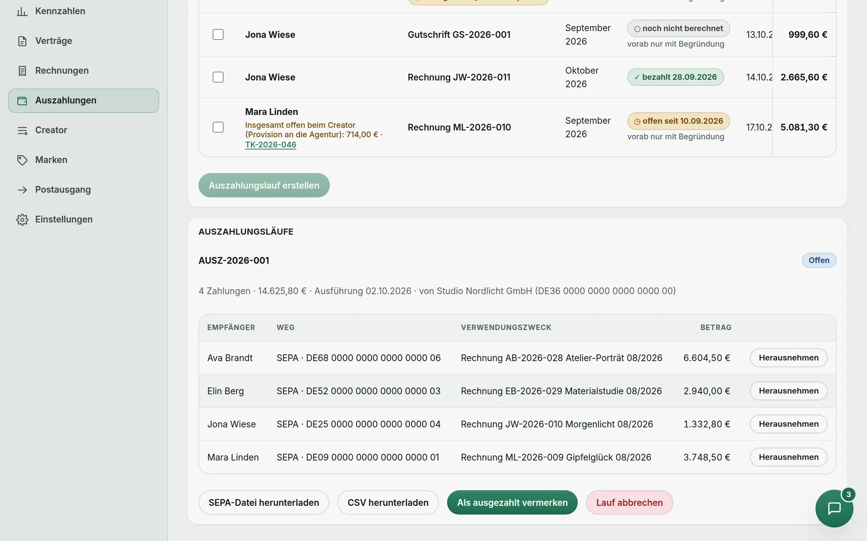Click the Einstellungen gear icon
Screen dimensions: 867x541
(x=22, y=219)
